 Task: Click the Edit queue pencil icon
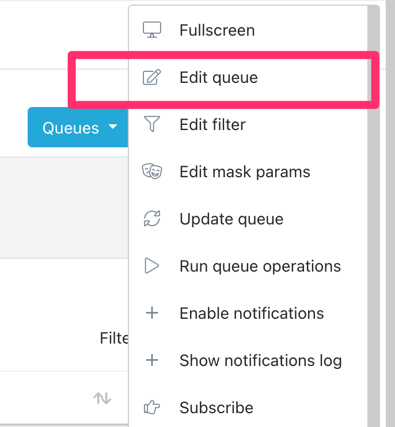[x=152, y=77]
